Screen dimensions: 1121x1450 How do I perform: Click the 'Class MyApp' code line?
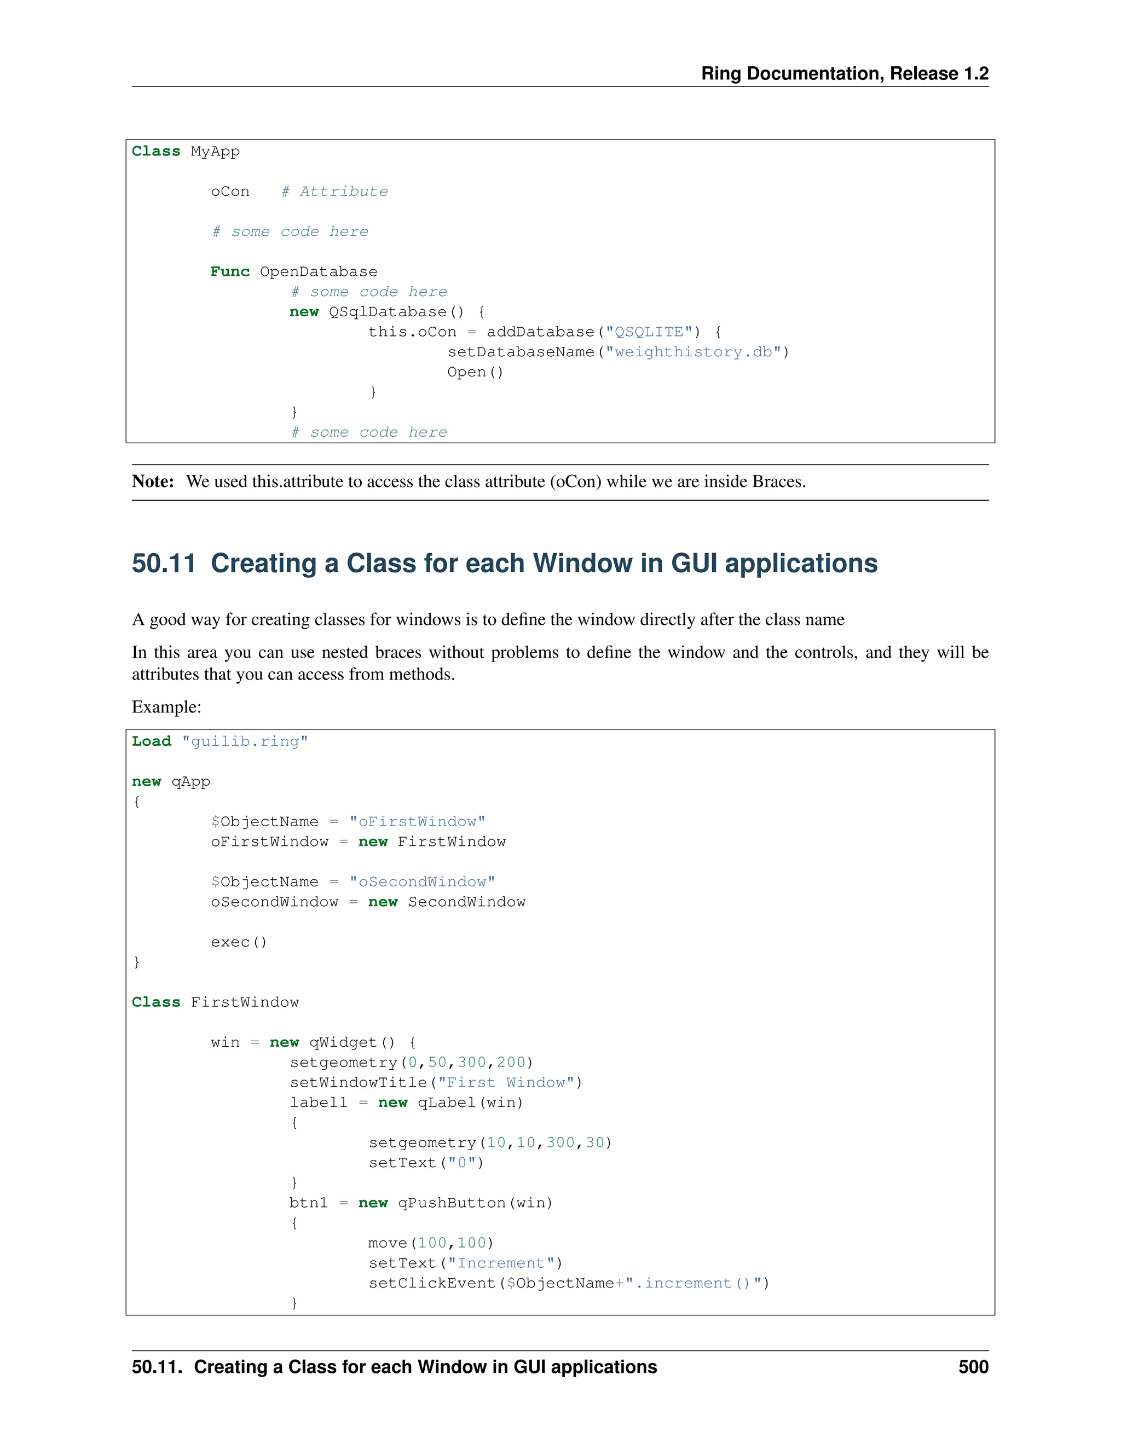[x=186, y=152]
